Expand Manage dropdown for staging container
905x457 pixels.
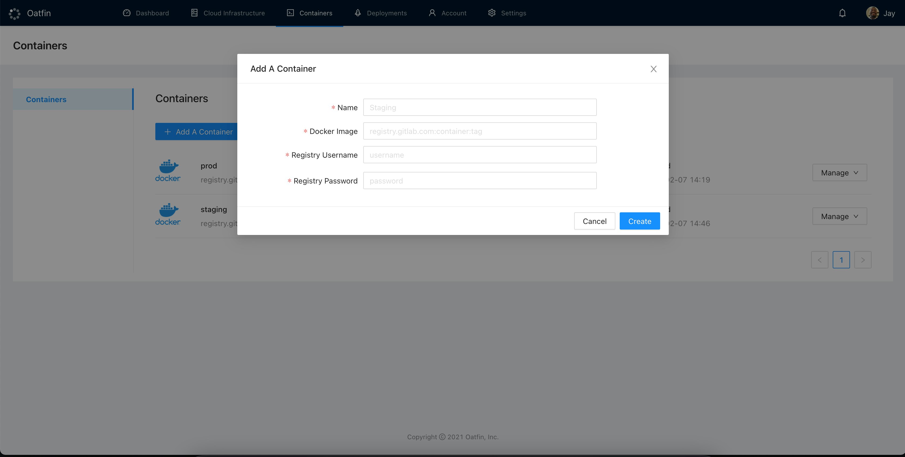(x=839, y=216)
